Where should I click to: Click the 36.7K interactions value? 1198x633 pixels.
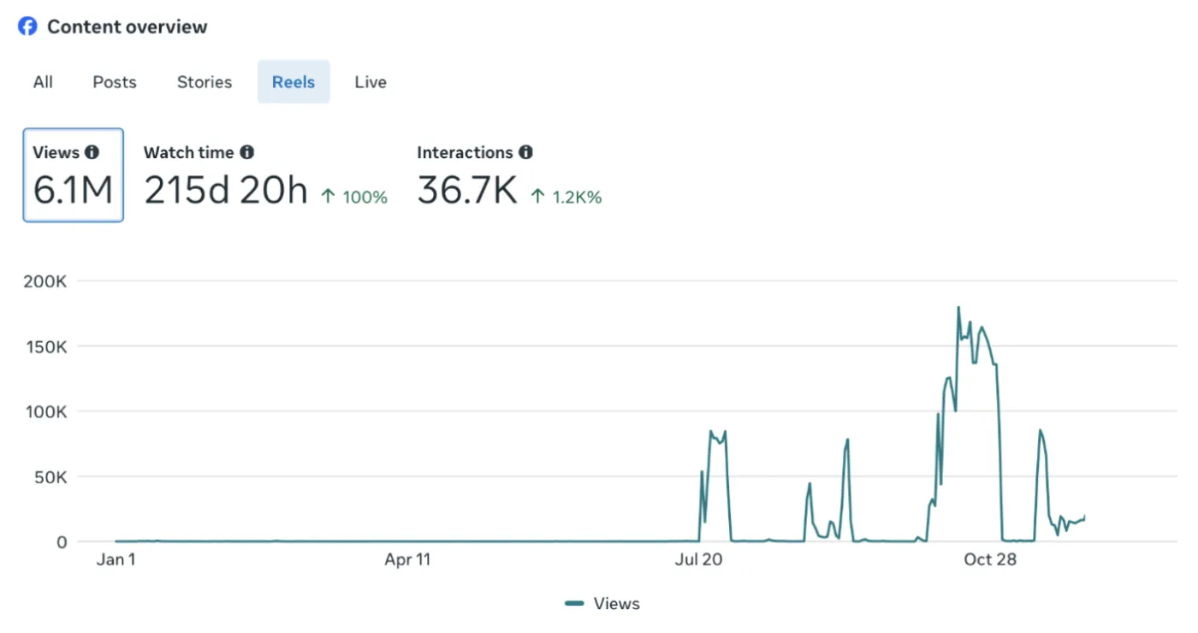[x=467, y=190]
